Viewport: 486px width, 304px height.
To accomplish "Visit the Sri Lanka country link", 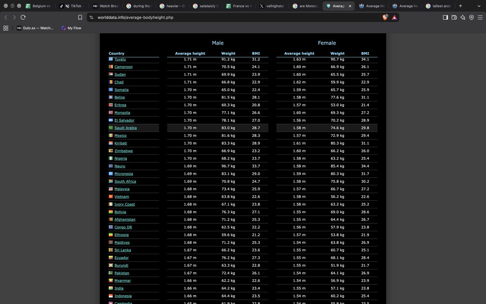I will point(123,250).
